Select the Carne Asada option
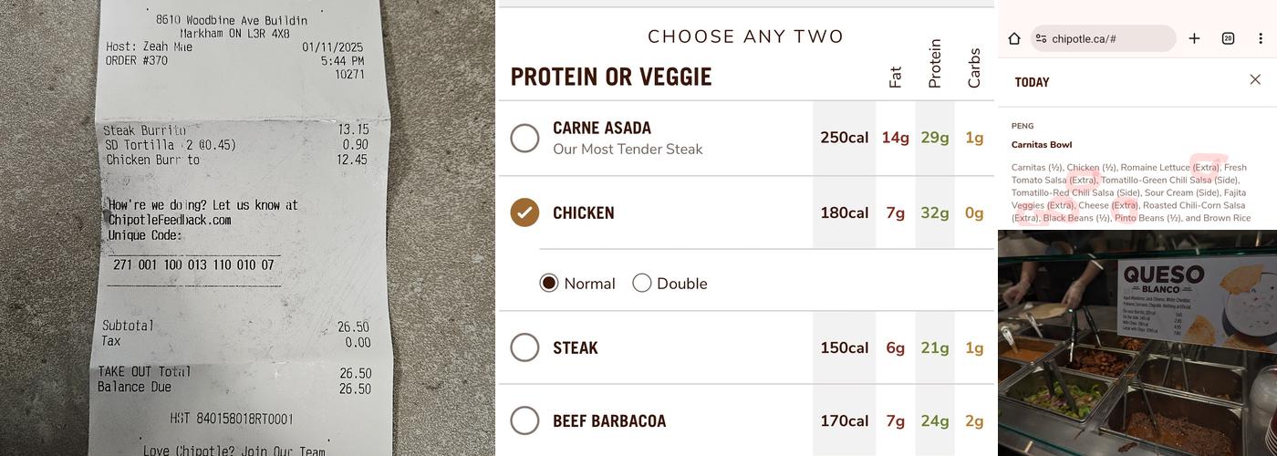The image size is (1277, 456). click(x=524, y=138)
